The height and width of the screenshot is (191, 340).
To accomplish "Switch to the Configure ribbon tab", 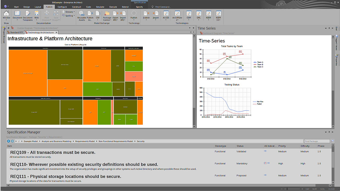I will click(x=62, y=7).
